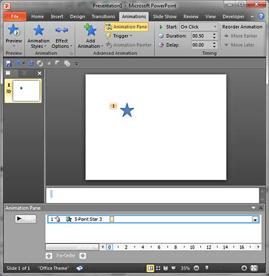Viewport: 269px width, 276px height.
Task: Click in the Duration field
Action: 201,36
